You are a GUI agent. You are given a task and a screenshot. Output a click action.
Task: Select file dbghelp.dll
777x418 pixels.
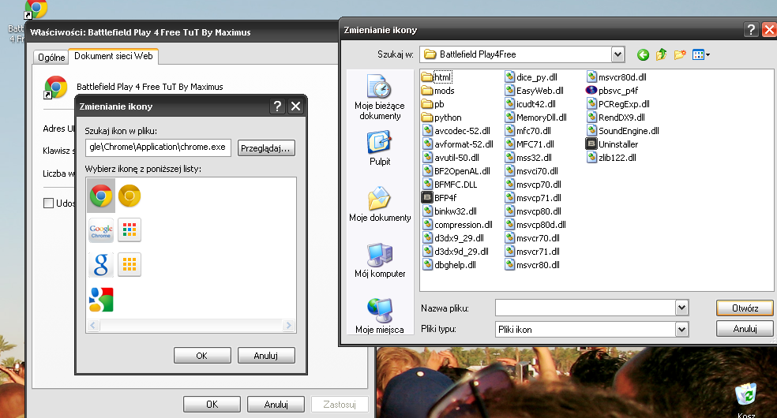(x=449, y=265)
